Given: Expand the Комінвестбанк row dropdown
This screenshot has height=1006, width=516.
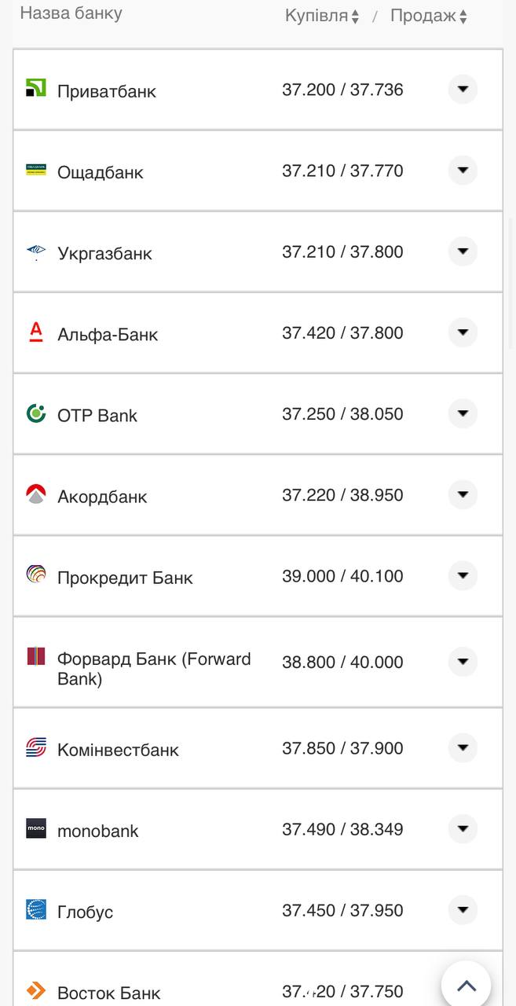Looking at the screenshot, I should point(463,748).
